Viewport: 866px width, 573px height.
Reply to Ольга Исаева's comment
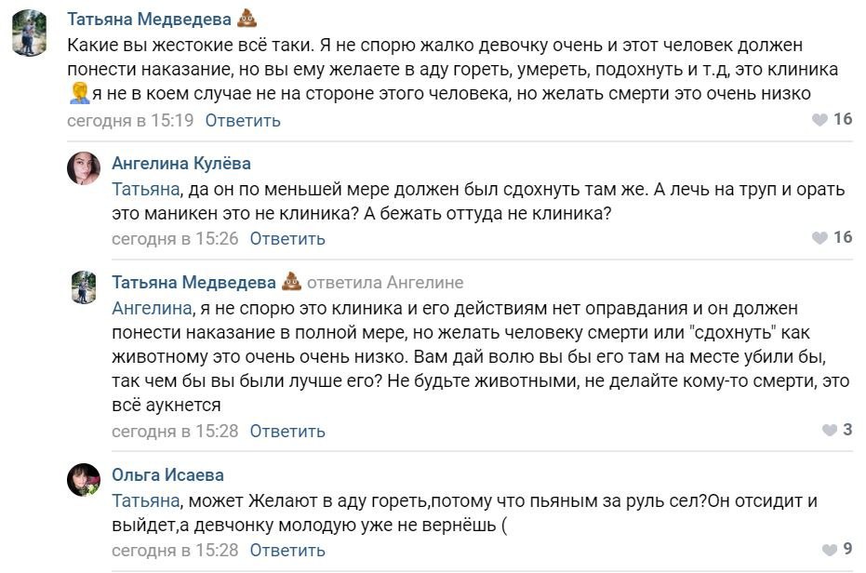287,550
